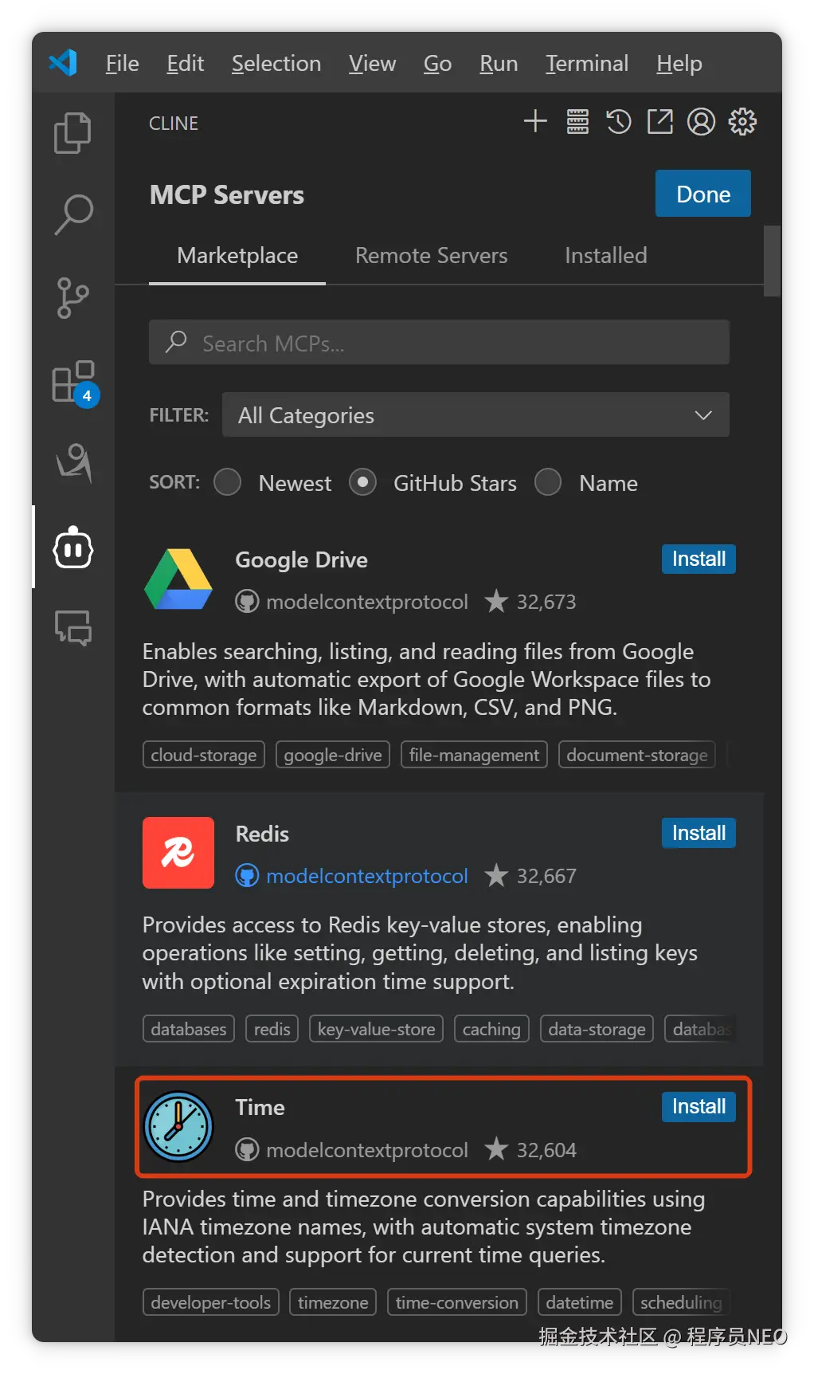
Task: Sort MCP servers by GitHub Stars
Action: click(x=363, y=482)
